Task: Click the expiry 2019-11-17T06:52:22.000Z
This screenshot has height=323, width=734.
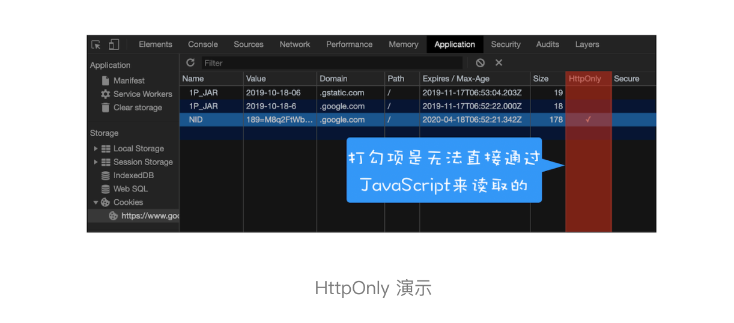Action: (x=472, y=106)
